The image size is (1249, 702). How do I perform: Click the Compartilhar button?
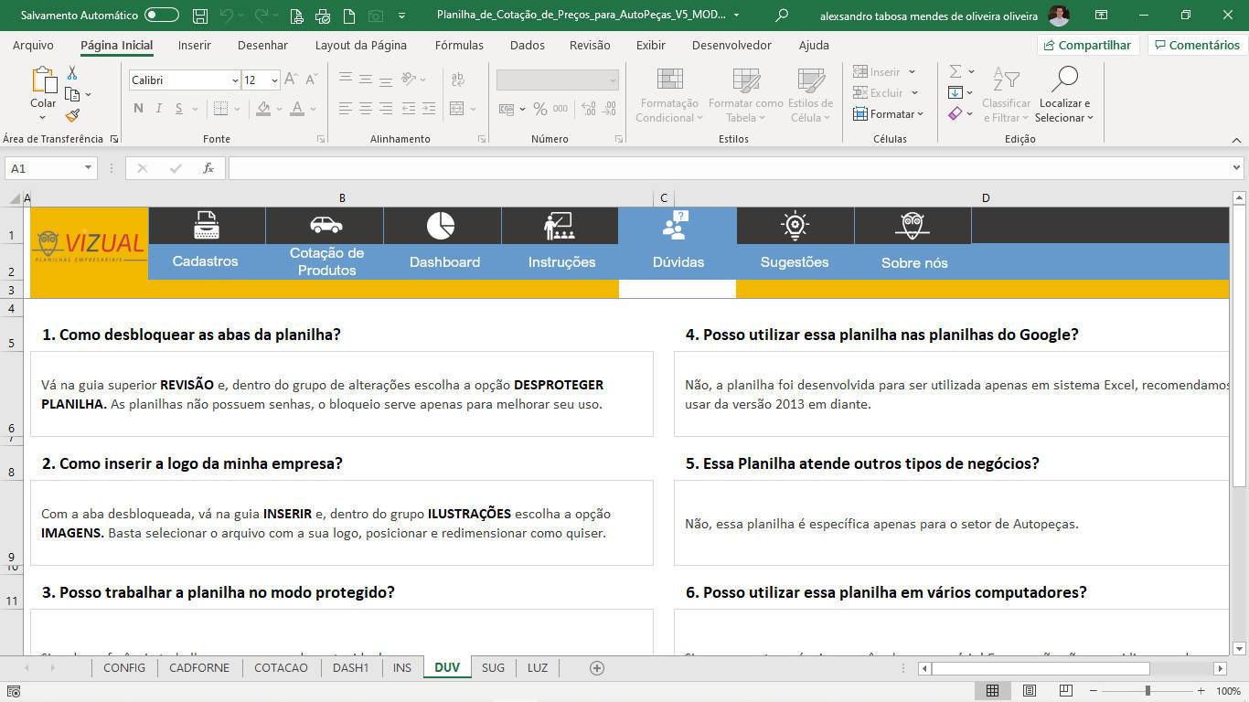pos(1087,45)
